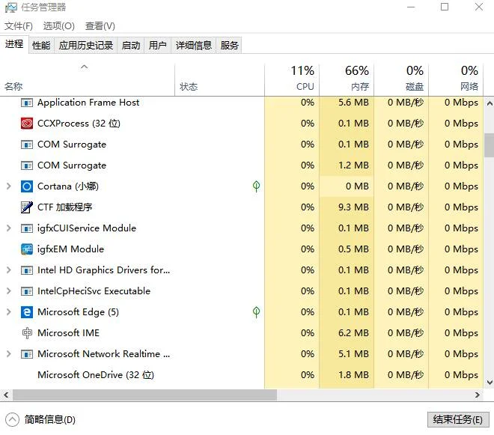Viewport: 494px width, 435px height.
Task: Switch to the 应用历史记录 tab
Action: point(85,46)
